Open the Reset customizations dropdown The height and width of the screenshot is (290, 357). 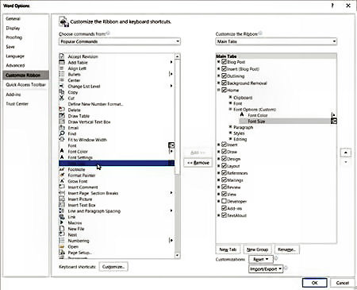(x=261, y=259)
